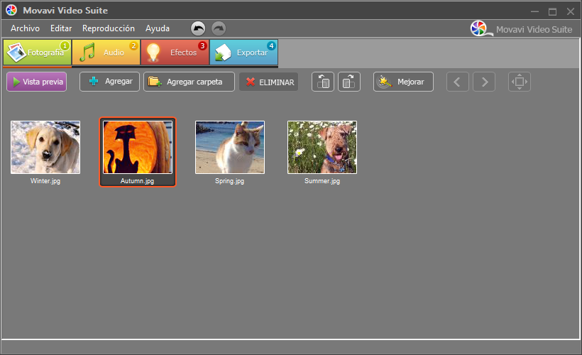Image resolution: width=582 pixels, height=355 pixels.
Task: Rotate photo clockwise icon
Action: 349,82
